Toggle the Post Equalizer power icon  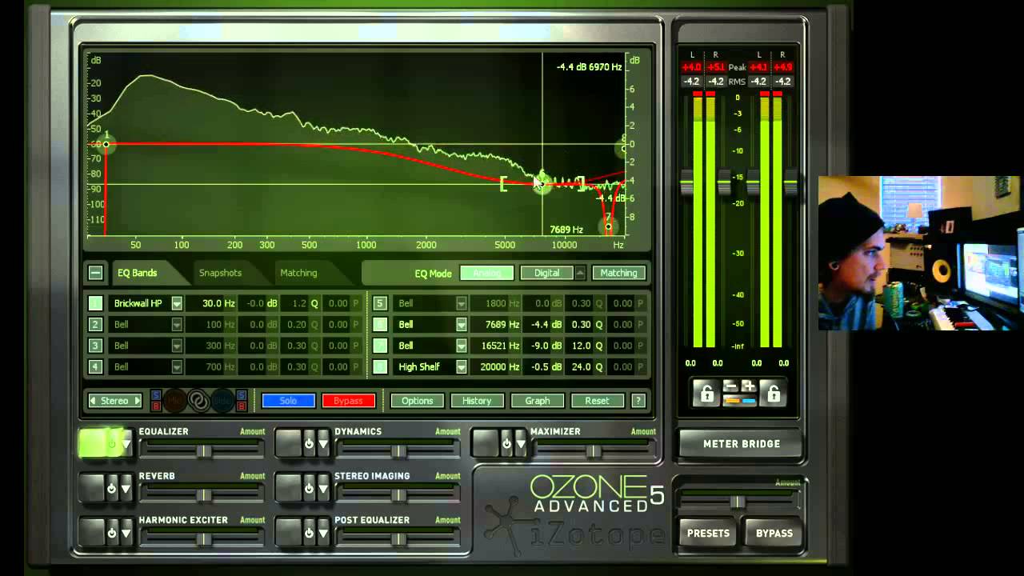[x=308, y=532]
